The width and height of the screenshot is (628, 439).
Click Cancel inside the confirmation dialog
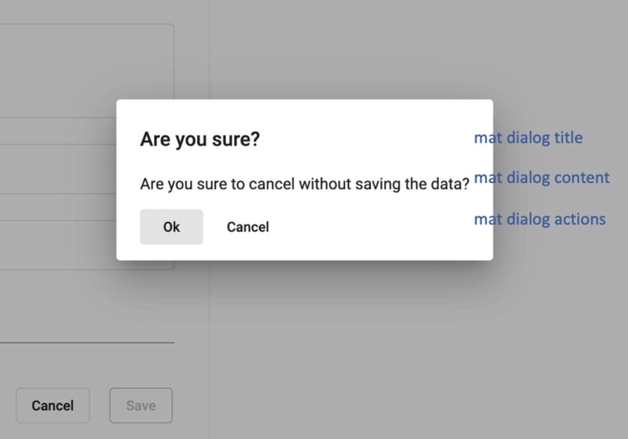click(248, 227)
